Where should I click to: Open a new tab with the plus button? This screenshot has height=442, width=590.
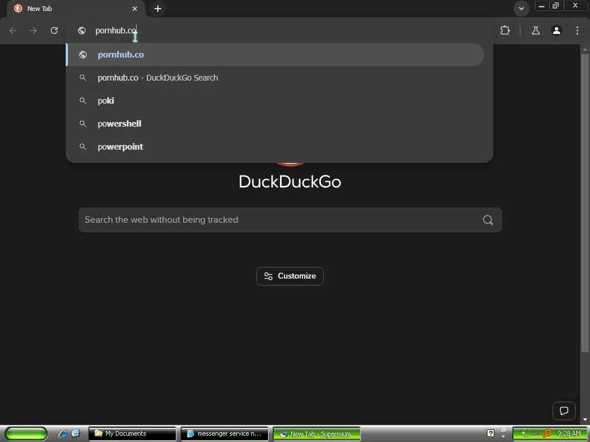158,8
